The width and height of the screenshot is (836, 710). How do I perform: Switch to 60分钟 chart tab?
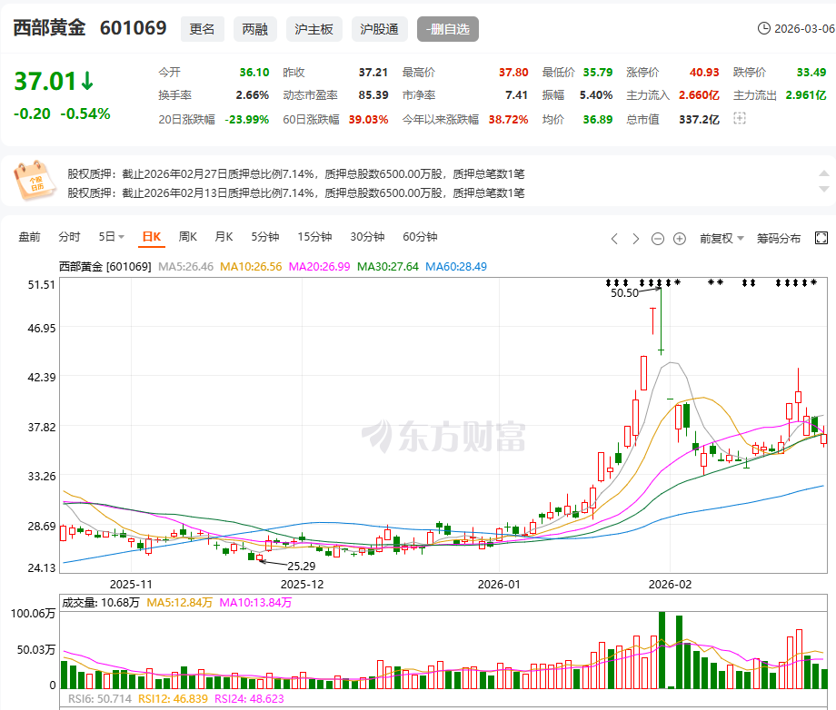click(420, 236)
